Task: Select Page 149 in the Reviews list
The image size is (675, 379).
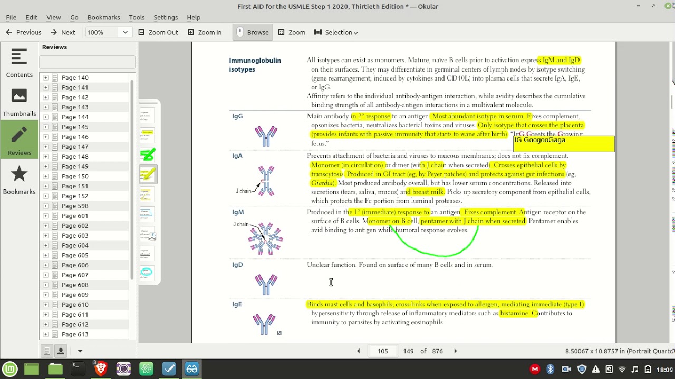Action: 75,166
